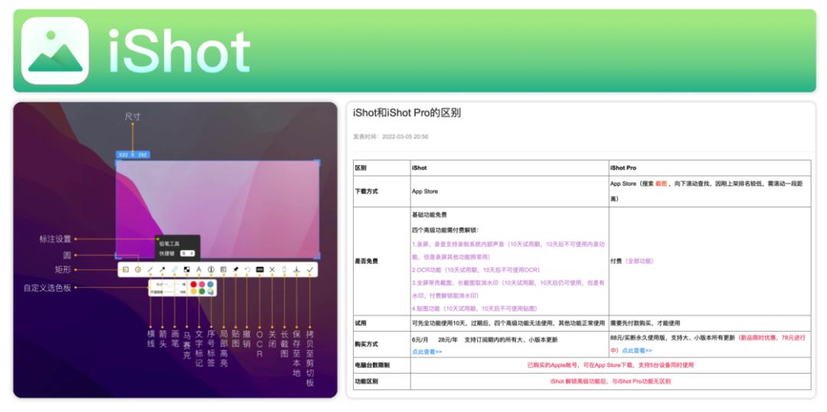This screenshot has height=412, width=827.
Task: Open 点此查看>> link in iShot Pro column
Action: (636, 350)
